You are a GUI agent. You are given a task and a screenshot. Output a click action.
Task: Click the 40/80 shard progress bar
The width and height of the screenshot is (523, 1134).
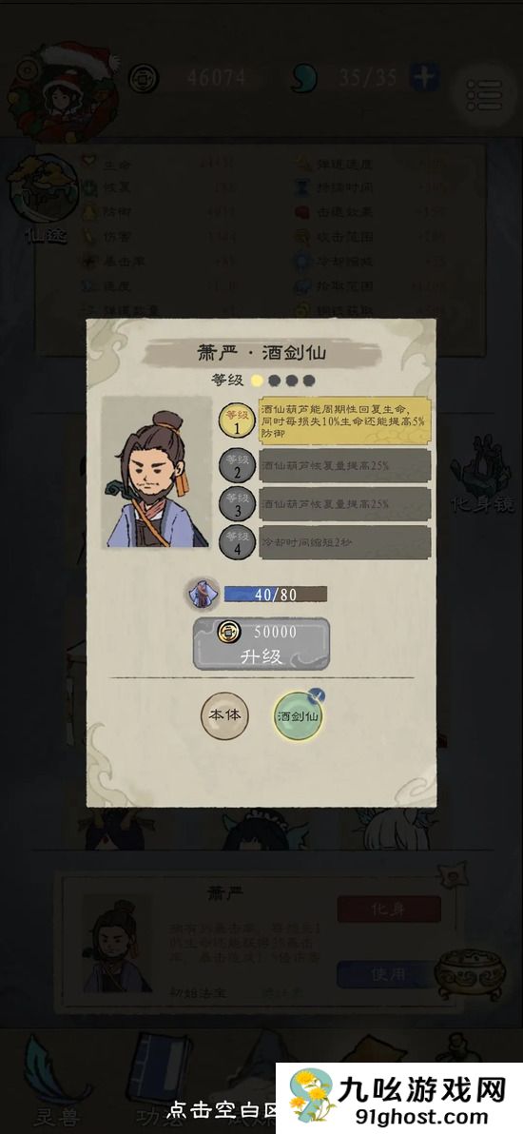275,595
